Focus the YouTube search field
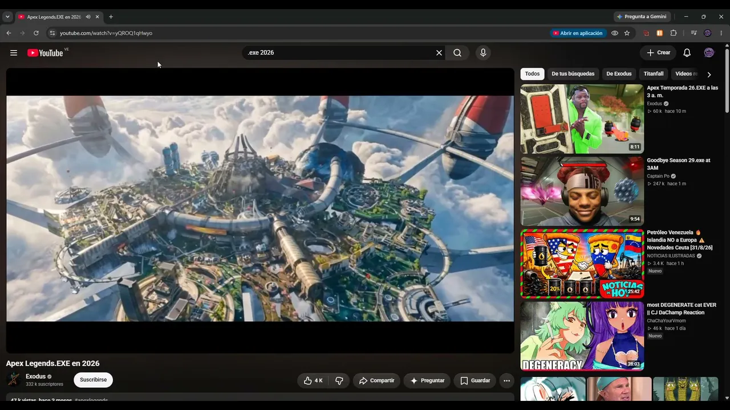This screenshot has width=730, height=410. (x=339, y=53)
